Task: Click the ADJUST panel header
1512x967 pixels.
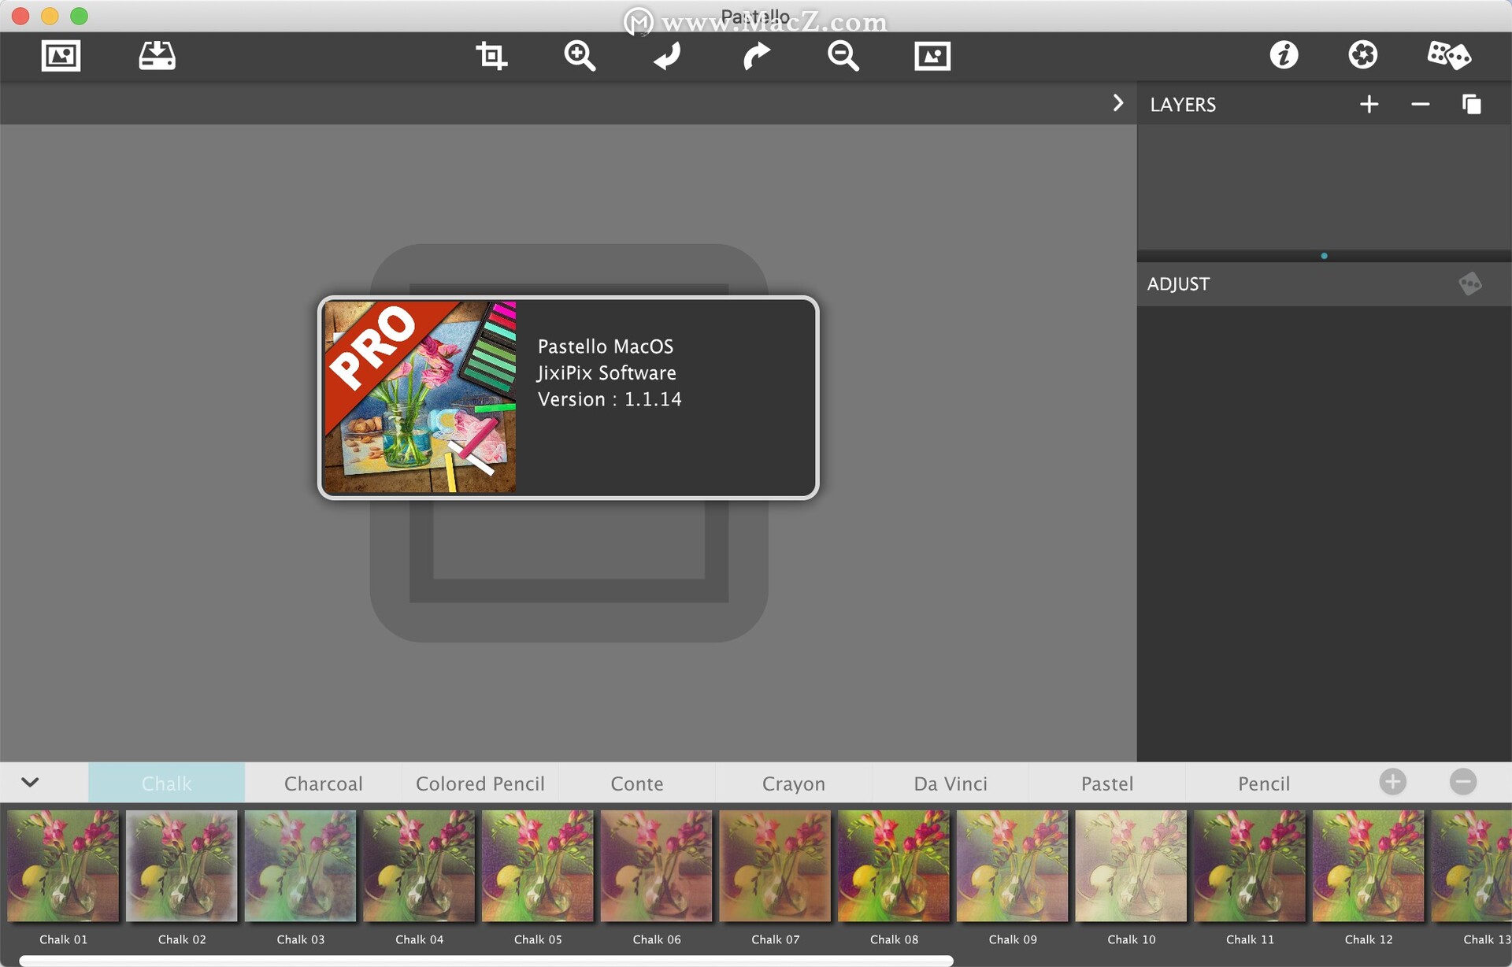Action: coord(1178,283)
